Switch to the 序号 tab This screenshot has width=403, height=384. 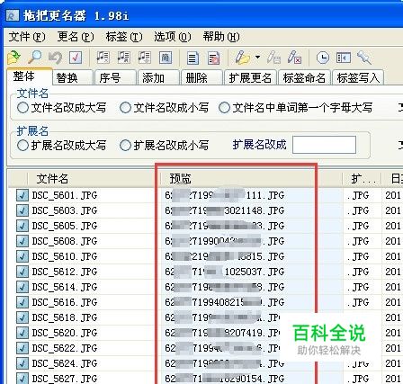tap(116, 78)
